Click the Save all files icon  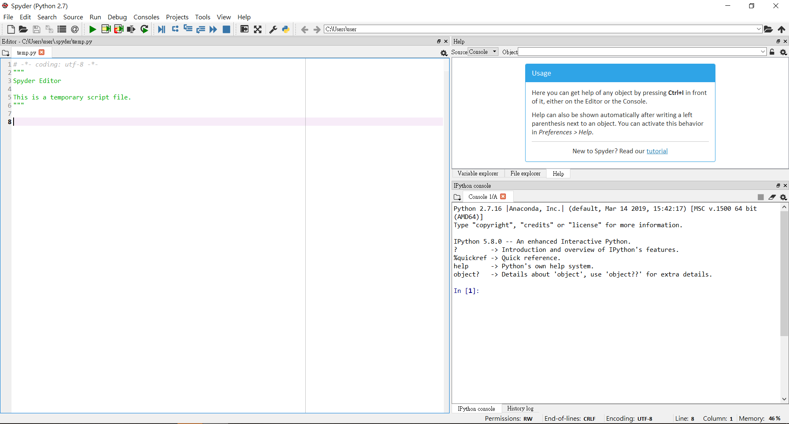(x=49, y=29)
